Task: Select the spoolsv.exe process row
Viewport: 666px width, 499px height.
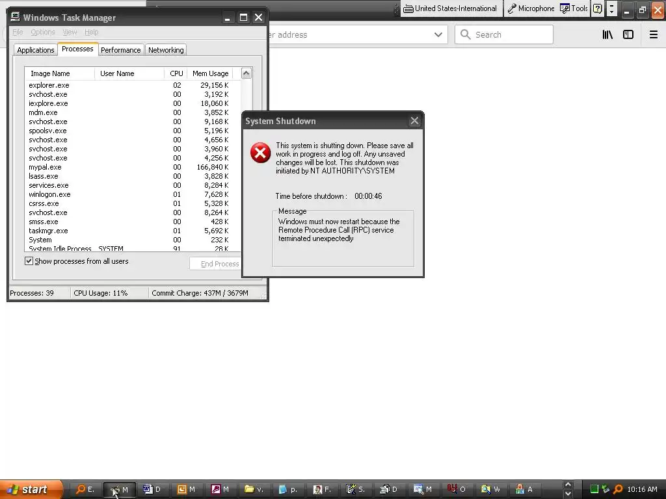Action: [133, 131]
